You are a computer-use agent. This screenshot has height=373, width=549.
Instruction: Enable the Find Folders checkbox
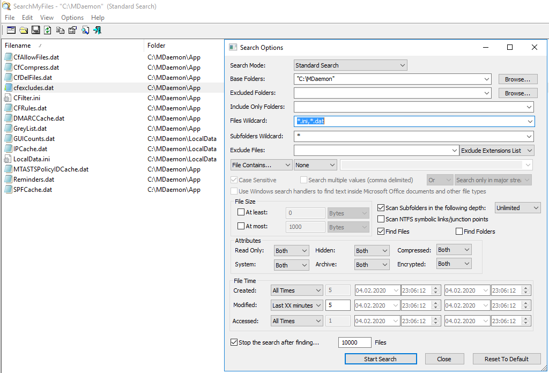click(x=459, y=232)
